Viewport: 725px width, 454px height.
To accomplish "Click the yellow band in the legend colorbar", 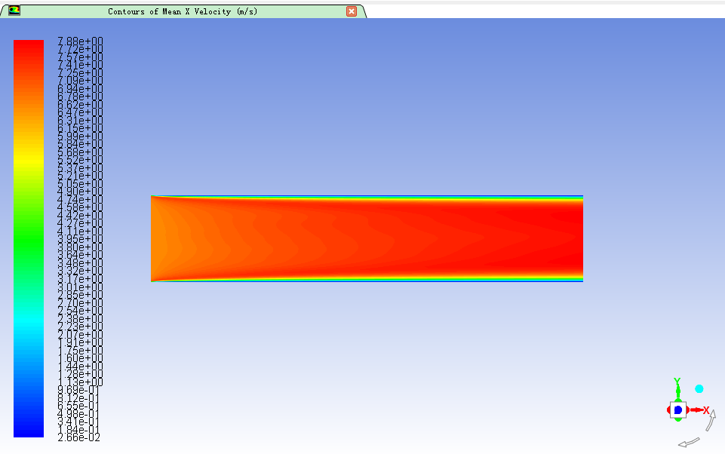I will click(28, 162).
